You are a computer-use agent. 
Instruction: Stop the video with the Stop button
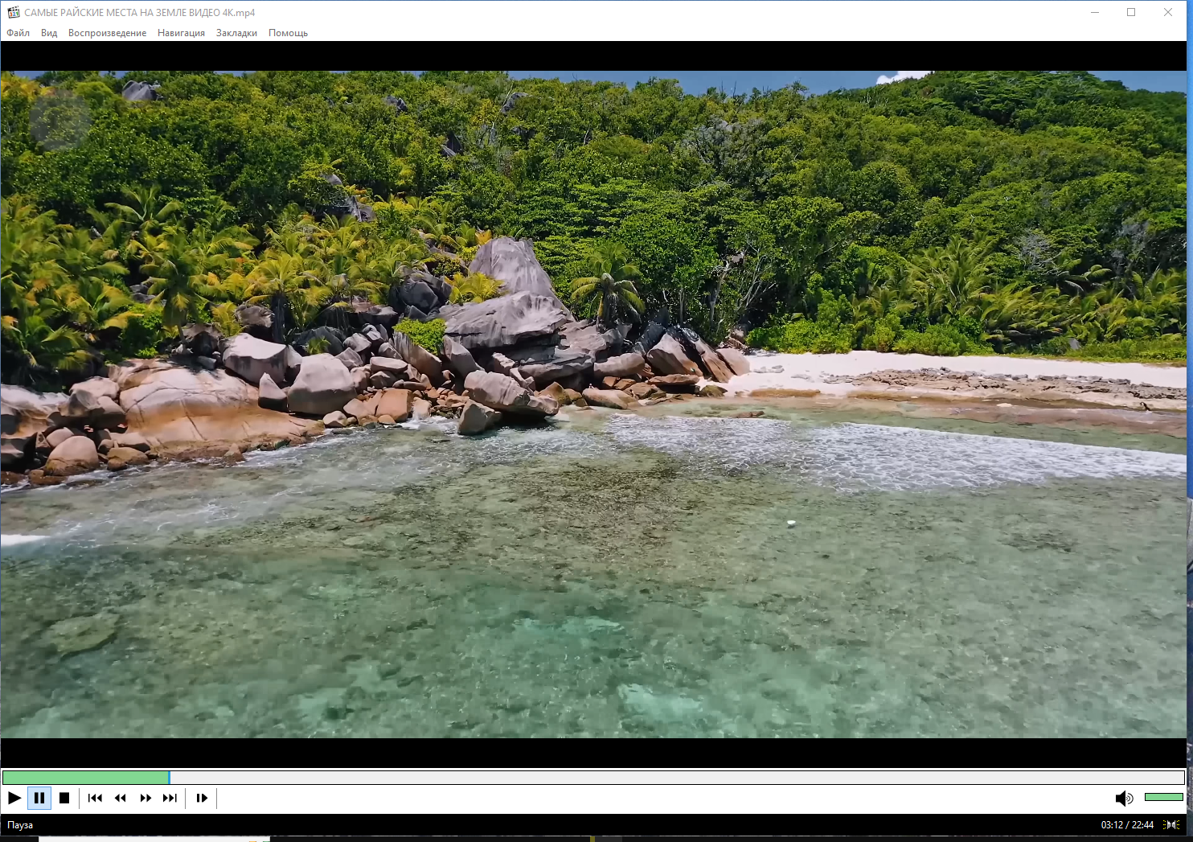[x=64, y=798]
